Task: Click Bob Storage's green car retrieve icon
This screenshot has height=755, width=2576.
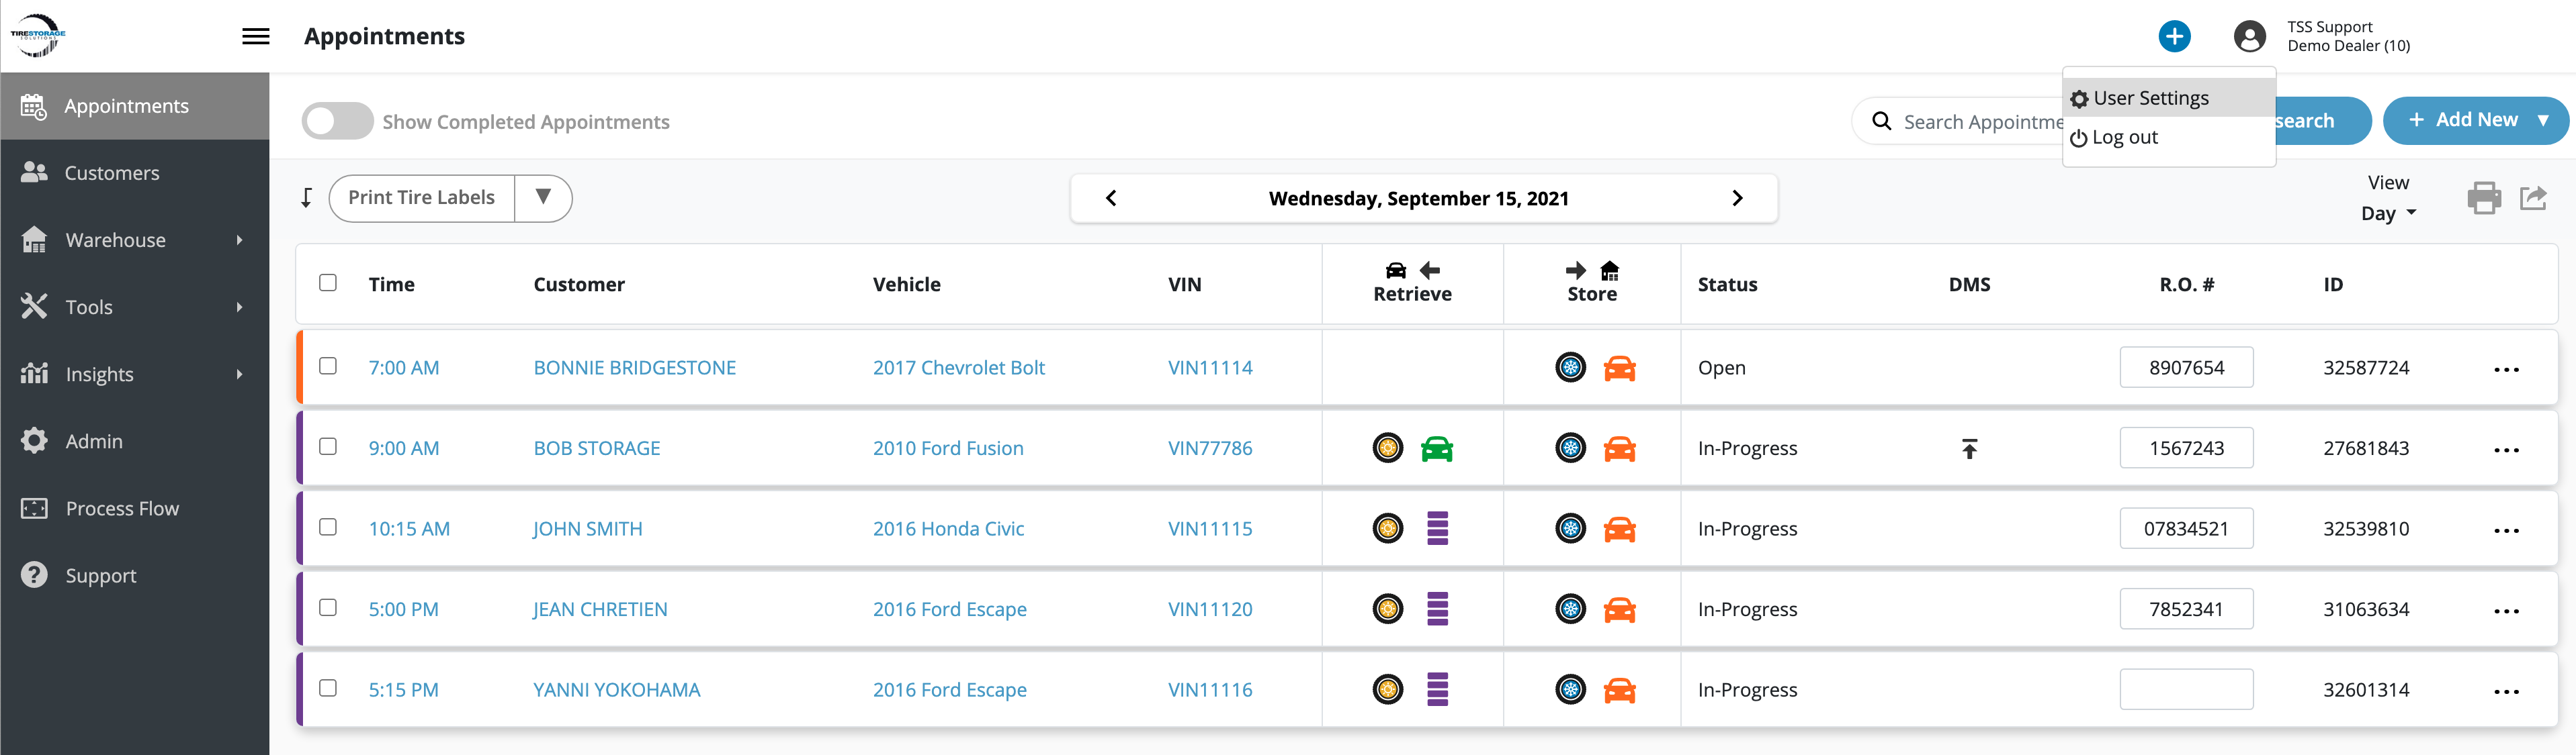Action: point(1436,448)
